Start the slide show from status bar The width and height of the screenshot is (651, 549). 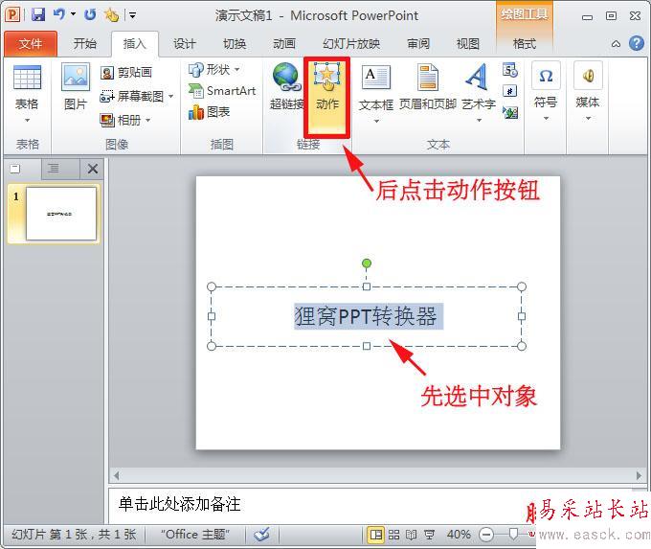click(429, 535)
